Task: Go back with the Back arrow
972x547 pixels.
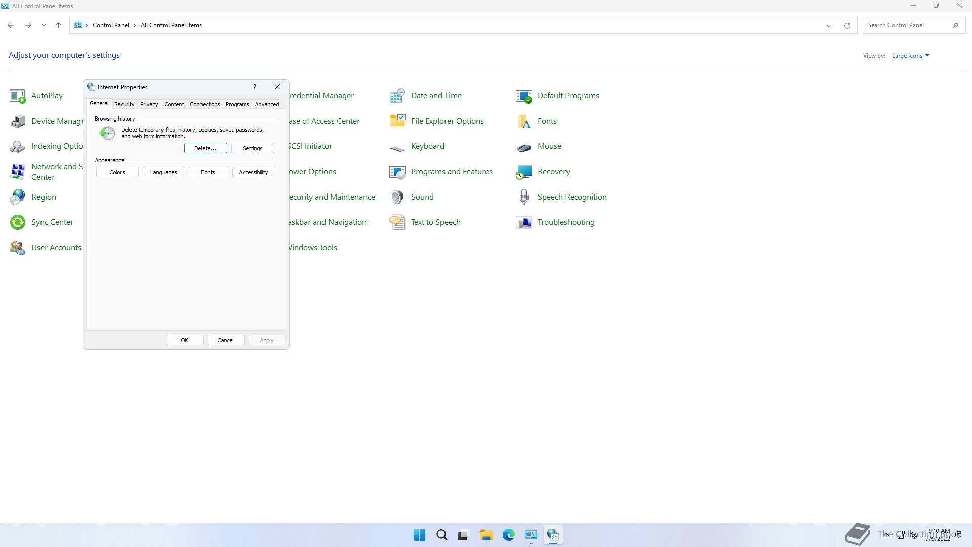Action: click(11, 25)
